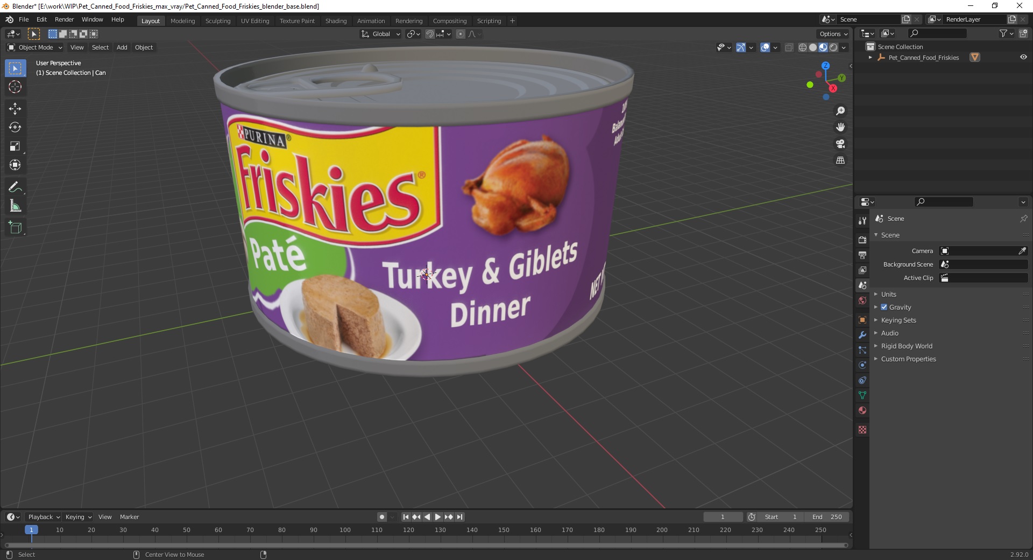Click the pan view hand icon
The height and width of the screenshot is (560, 1033).
pos(840,127)
